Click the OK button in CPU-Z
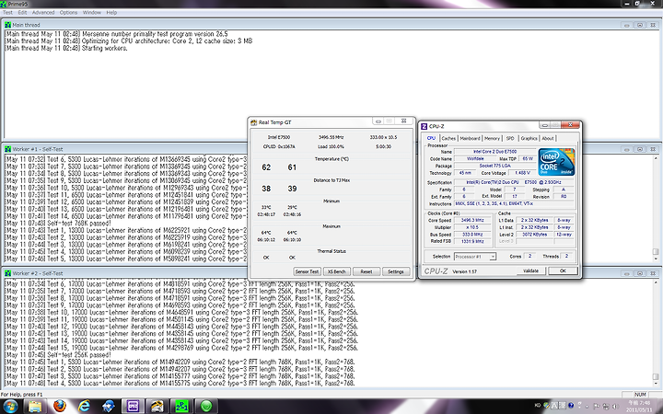Viewport: 663px width, 414px height. pos(563,270)
